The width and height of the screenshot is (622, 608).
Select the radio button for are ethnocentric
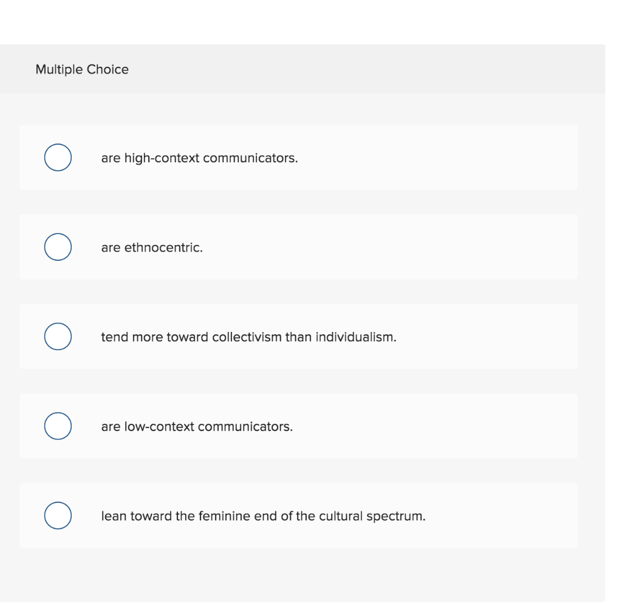pos(58,247)
